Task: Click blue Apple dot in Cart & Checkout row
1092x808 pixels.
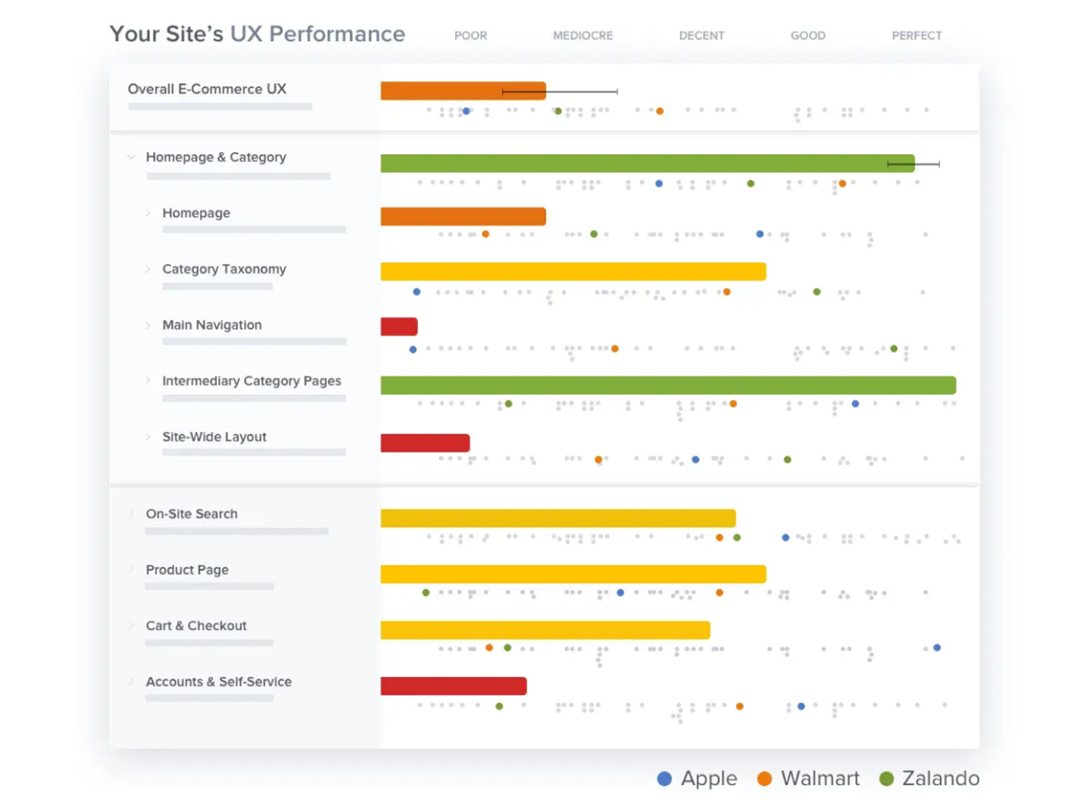Action: [937, 648]
